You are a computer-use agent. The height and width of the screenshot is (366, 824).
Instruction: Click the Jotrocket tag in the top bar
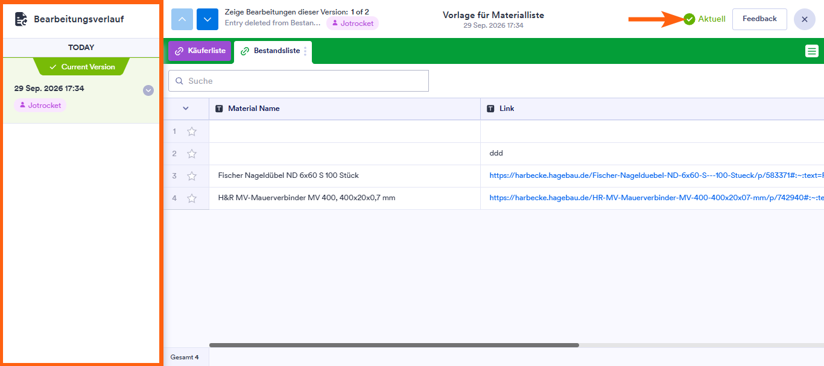coord(352,24)
